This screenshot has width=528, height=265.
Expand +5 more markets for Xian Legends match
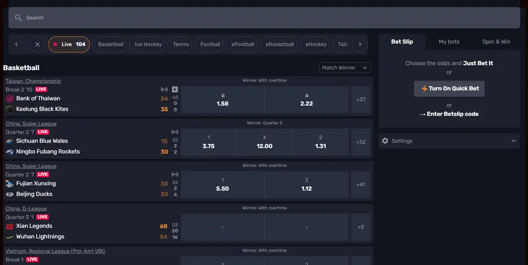361,227
